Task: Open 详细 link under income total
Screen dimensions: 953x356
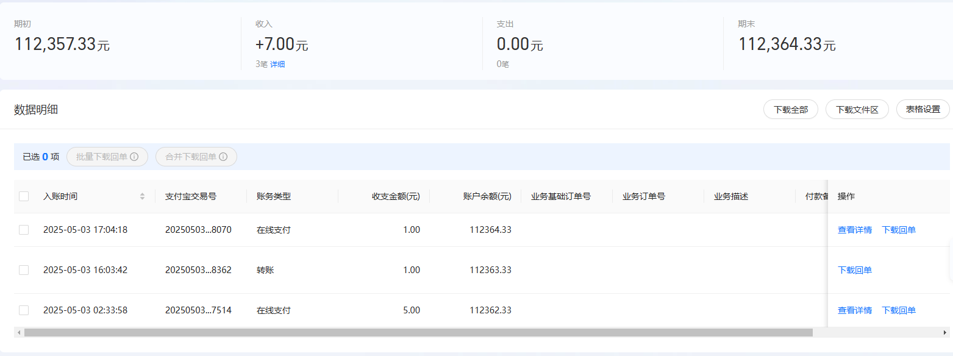Action: [277, 64]
